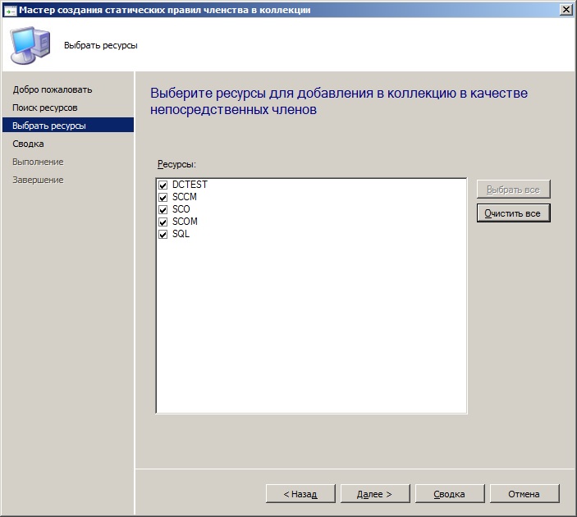This screenshot has width=577, height=517.
Task: Click the SQL resource name
Action: 181,234
